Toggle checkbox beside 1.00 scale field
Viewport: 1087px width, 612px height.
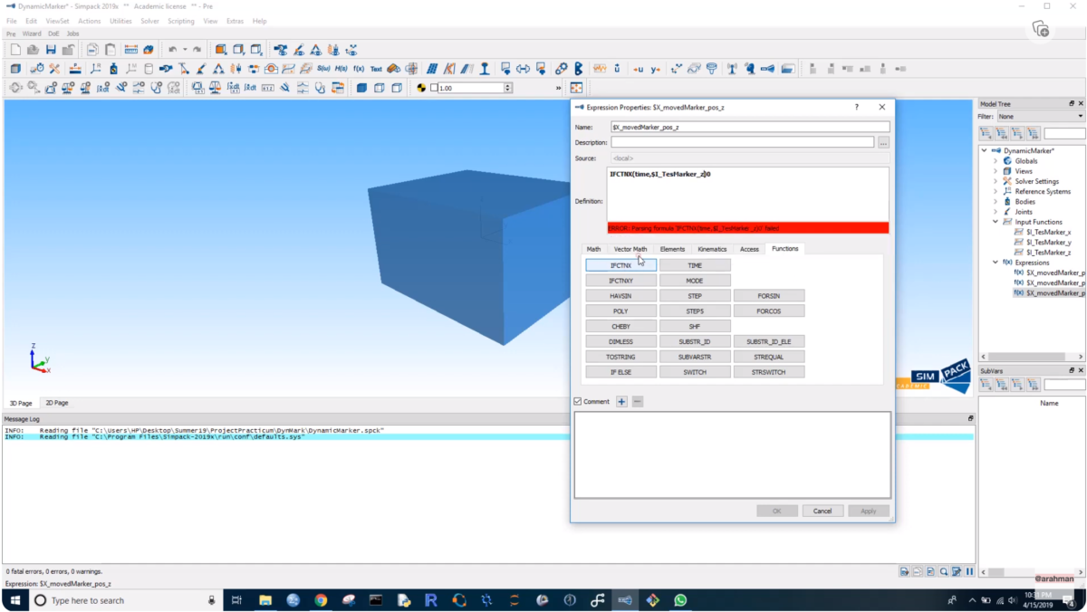tap(434, 88)
